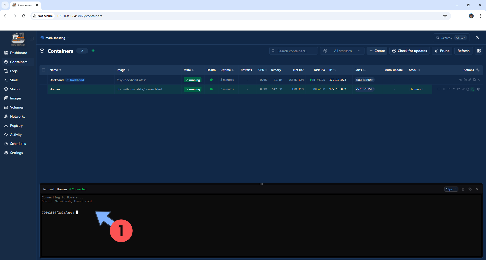Open Stacks in the sidebar
This screenshot has width=486, height=260.
15,89
